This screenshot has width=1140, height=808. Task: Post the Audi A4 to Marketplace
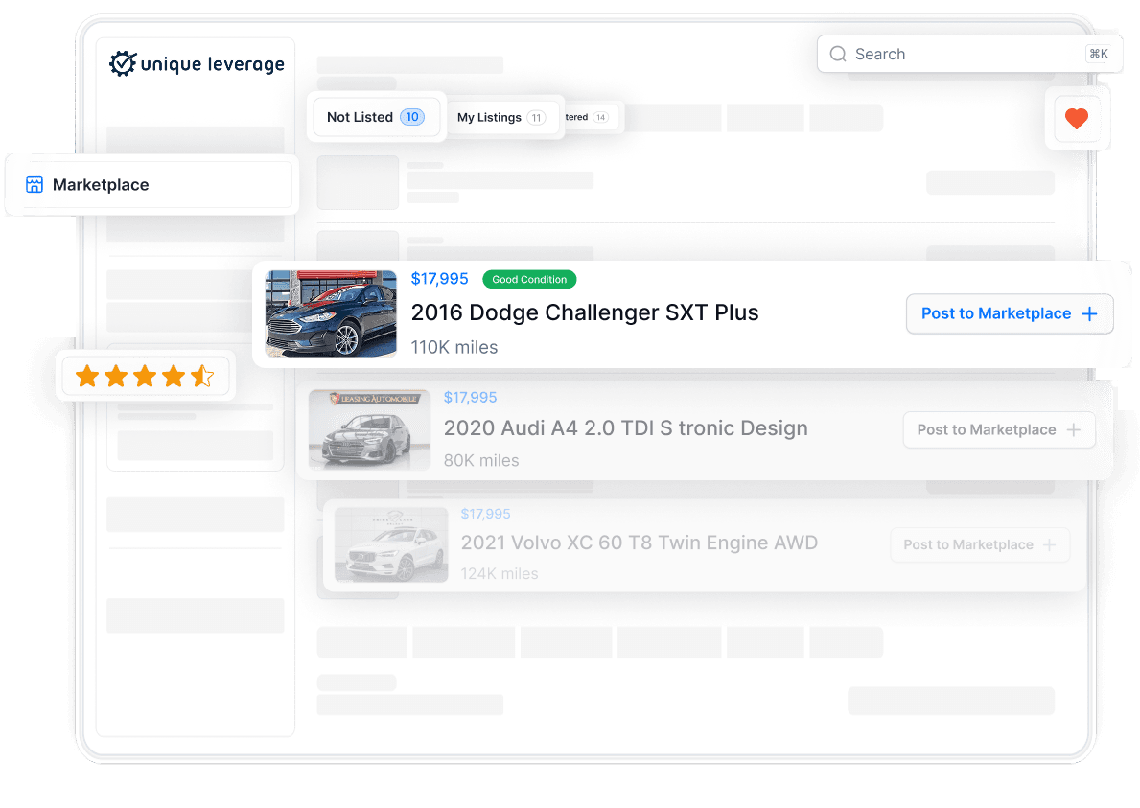click(999, 429)
